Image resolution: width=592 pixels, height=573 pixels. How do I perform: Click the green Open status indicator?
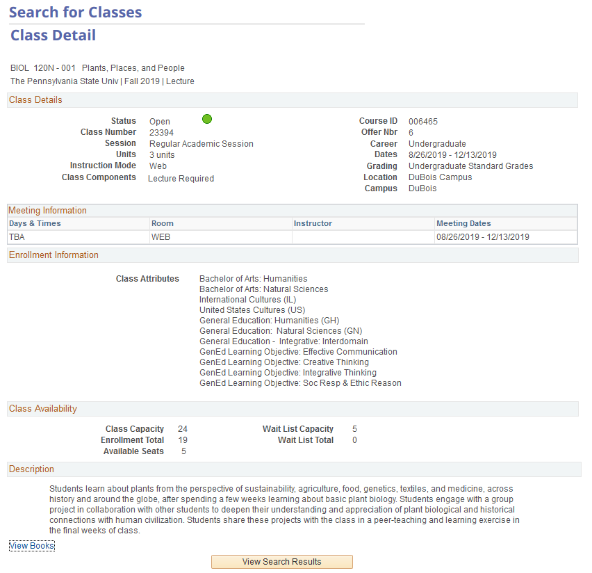[x=206, y=118]
